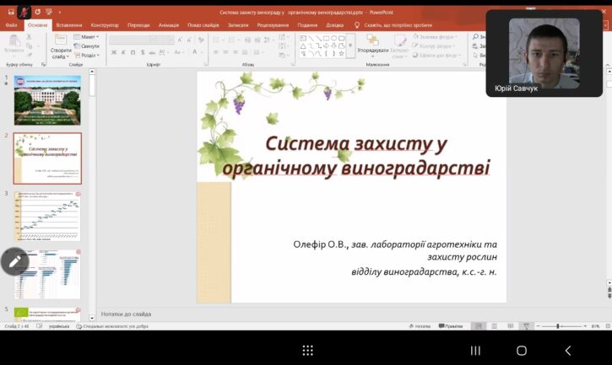612x365 pixels.
Task: Select the triangle shape in shapes gallery
Action: (x=303, y=46)
